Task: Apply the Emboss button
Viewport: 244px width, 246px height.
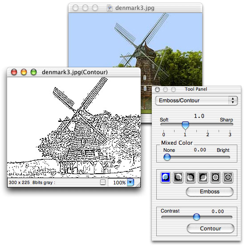Action: pos(210,192)
